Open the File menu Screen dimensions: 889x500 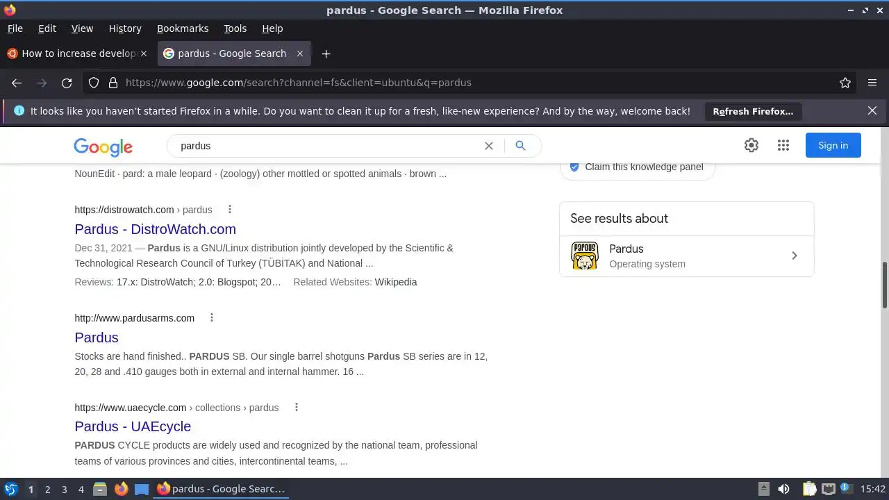(x=15, y=28)
